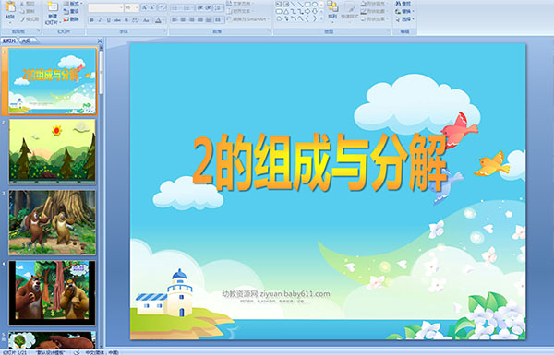Apply Bold formatting with B icon

[x=91, y=20]
